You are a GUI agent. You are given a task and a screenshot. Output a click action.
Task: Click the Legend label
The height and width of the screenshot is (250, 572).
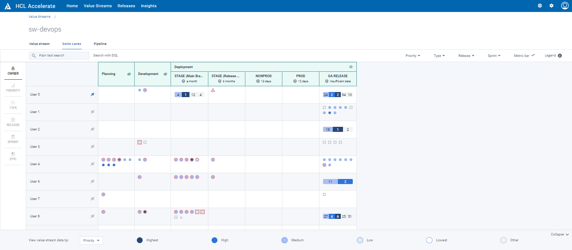click(x=550, y=55)
